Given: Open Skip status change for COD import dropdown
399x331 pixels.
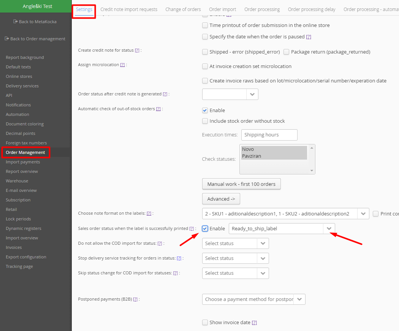Looking at the screenshot, I should click(x=263, y=273).
